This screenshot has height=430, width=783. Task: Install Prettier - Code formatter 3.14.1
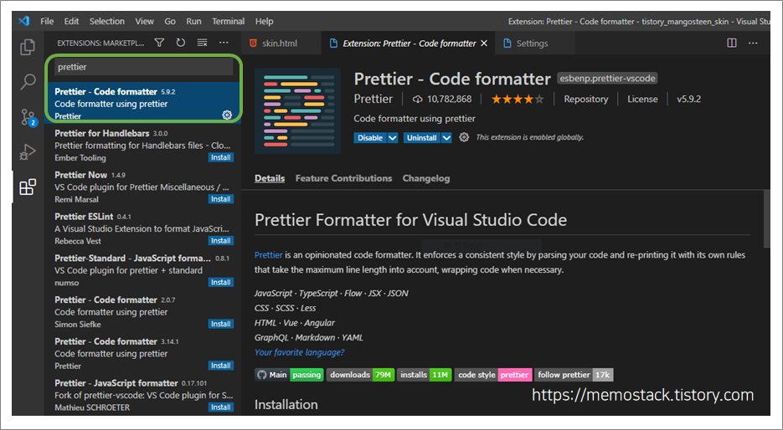[x=221, y=366]
